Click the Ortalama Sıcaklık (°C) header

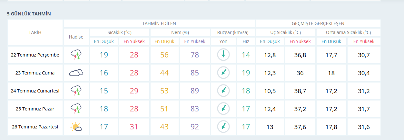[348, 32]
